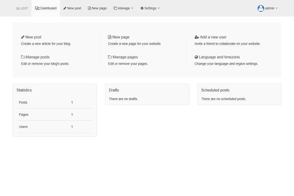294x196 pixels.
Task: Click the BLUDIT brand logo text
Action: [22, 8]
